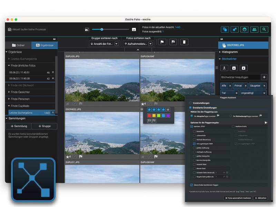
Task: Select the Voreinstellungen radio button
Action: [x=190, y=103]
